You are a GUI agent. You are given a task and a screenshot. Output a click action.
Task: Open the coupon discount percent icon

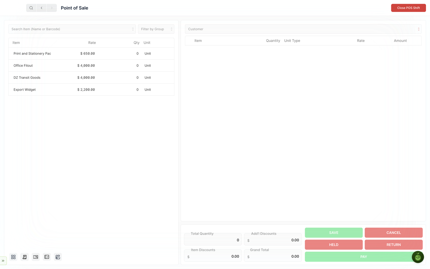point(36,257)
